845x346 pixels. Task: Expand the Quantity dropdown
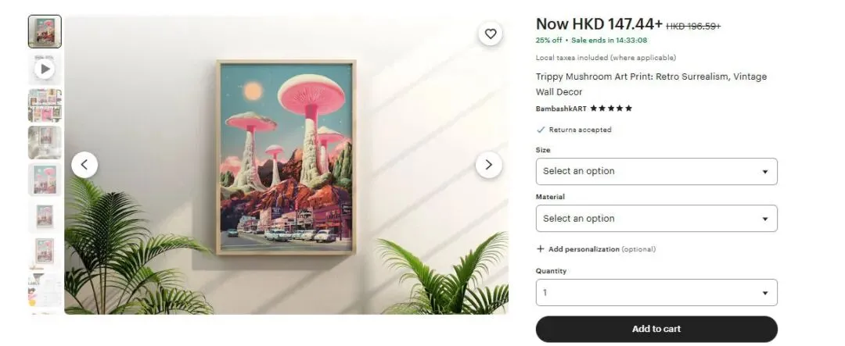656,293
